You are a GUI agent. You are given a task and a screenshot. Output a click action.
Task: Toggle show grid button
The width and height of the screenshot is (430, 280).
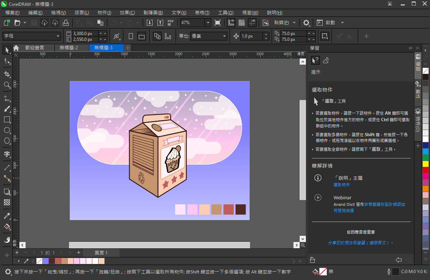[241, 23]
